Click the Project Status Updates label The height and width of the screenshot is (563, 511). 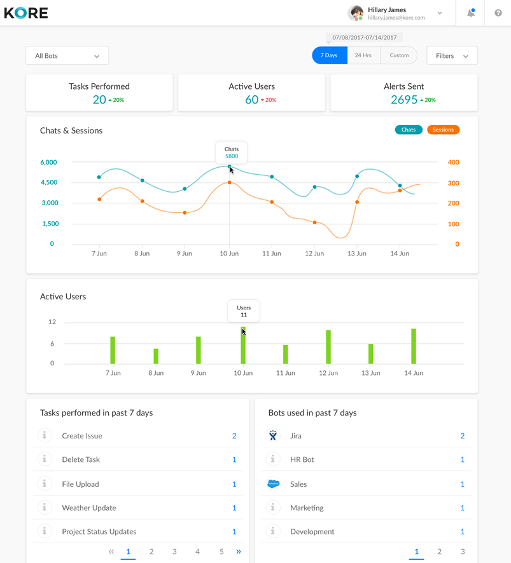coord(99,531)
